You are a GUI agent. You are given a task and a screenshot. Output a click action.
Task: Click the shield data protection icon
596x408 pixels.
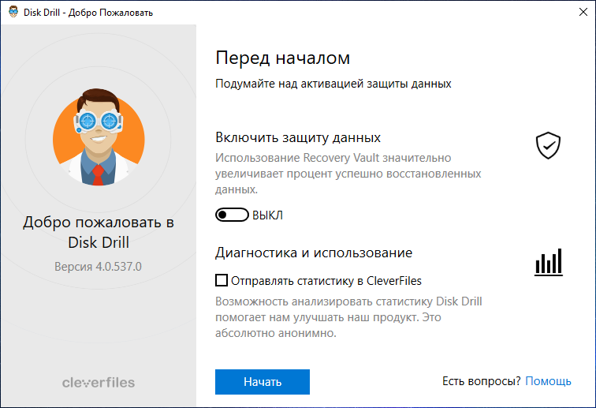(x=548, y=145)
